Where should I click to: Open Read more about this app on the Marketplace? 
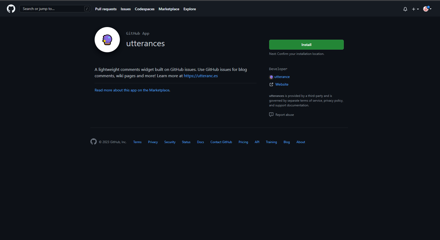point(132,90)
